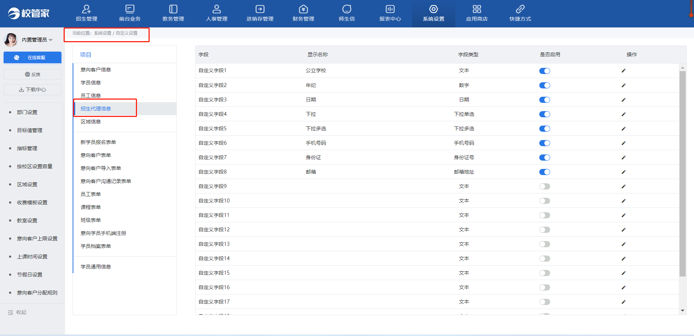The width and height of the screenshot is (694, 336).
Task: Click edit pencil for 自定义字段1
Action: tap(624, 71)
